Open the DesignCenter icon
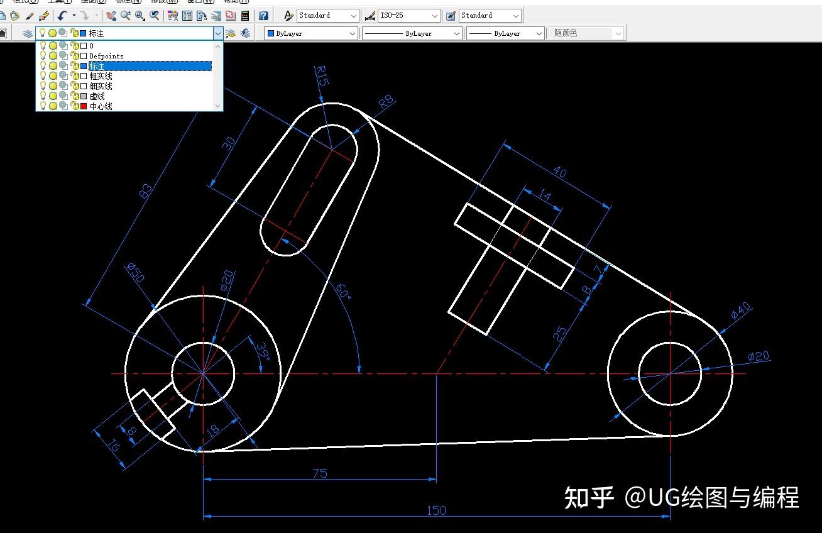The width and height of the screenshot is (822, 533). pos(187,15)
